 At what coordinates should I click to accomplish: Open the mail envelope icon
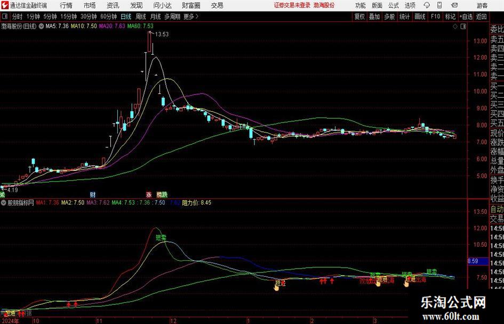[x=454, y=5]
